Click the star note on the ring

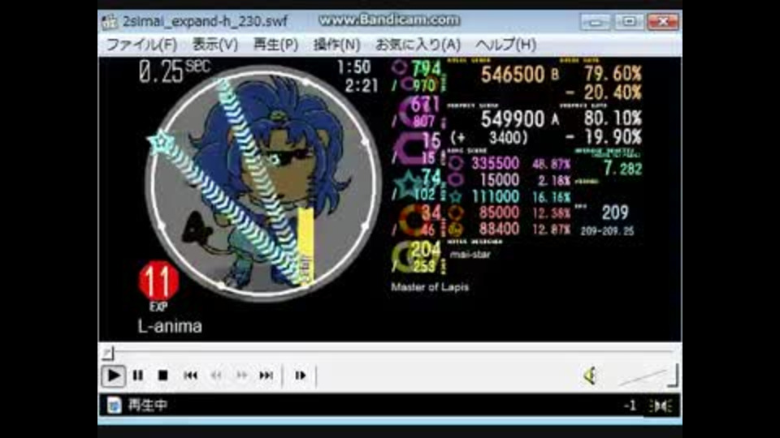[161, 143]
